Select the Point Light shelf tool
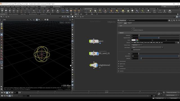Image resolution: width=180 pixels, height=101 pixels. [x=90, y=11]
